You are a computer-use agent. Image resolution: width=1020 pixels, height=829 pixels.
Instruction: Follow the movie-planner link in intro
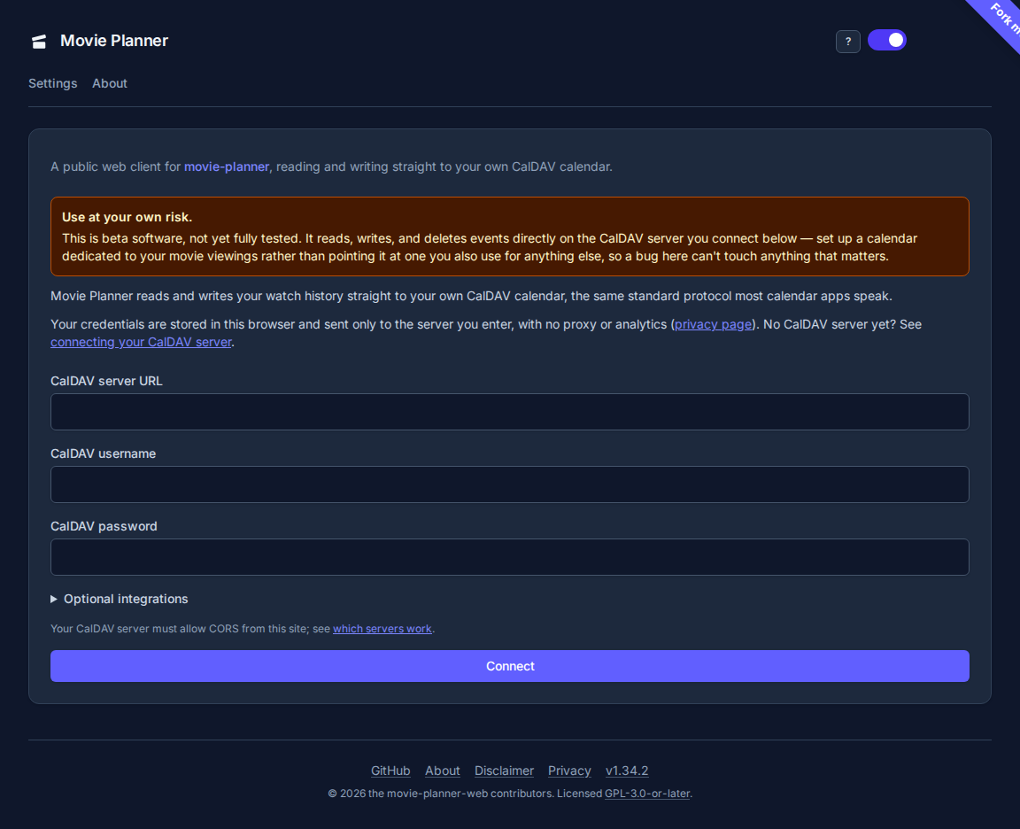227,167
